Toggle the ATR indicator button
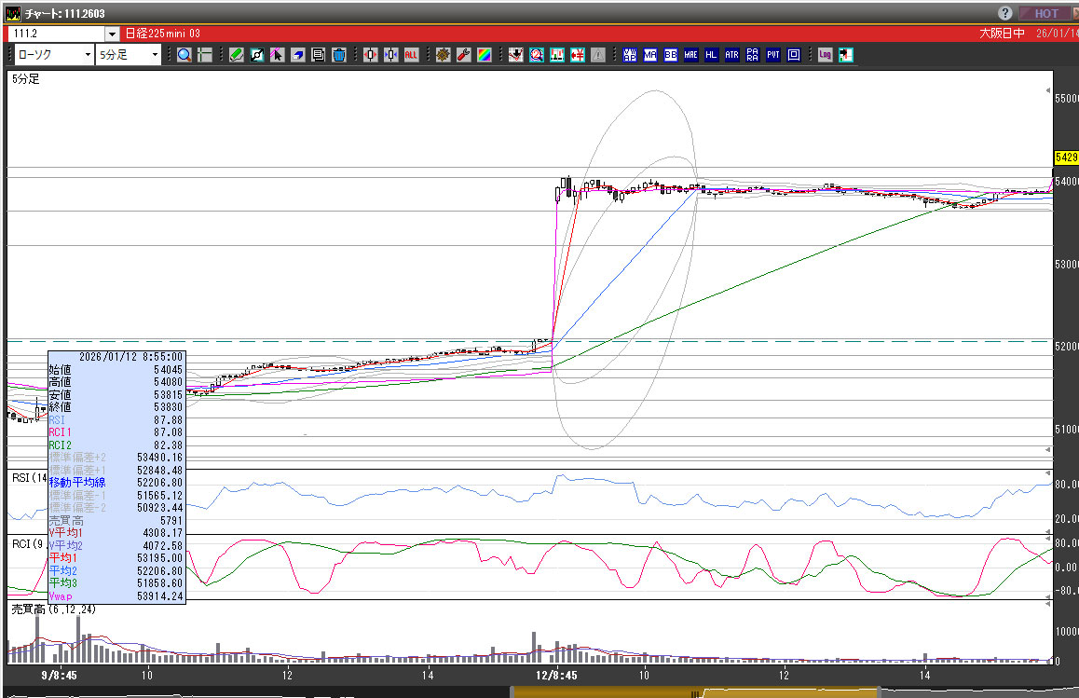 click(731, 55)
